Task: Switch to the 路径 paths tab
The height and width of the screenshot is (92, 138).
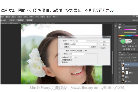Action: 128,53
